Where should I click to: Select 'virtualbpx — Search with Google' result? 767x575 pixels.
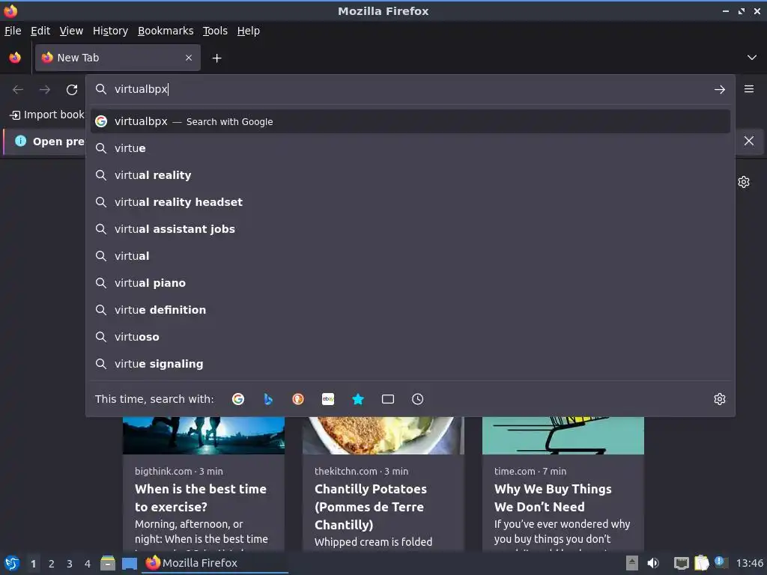click(410, 121)
